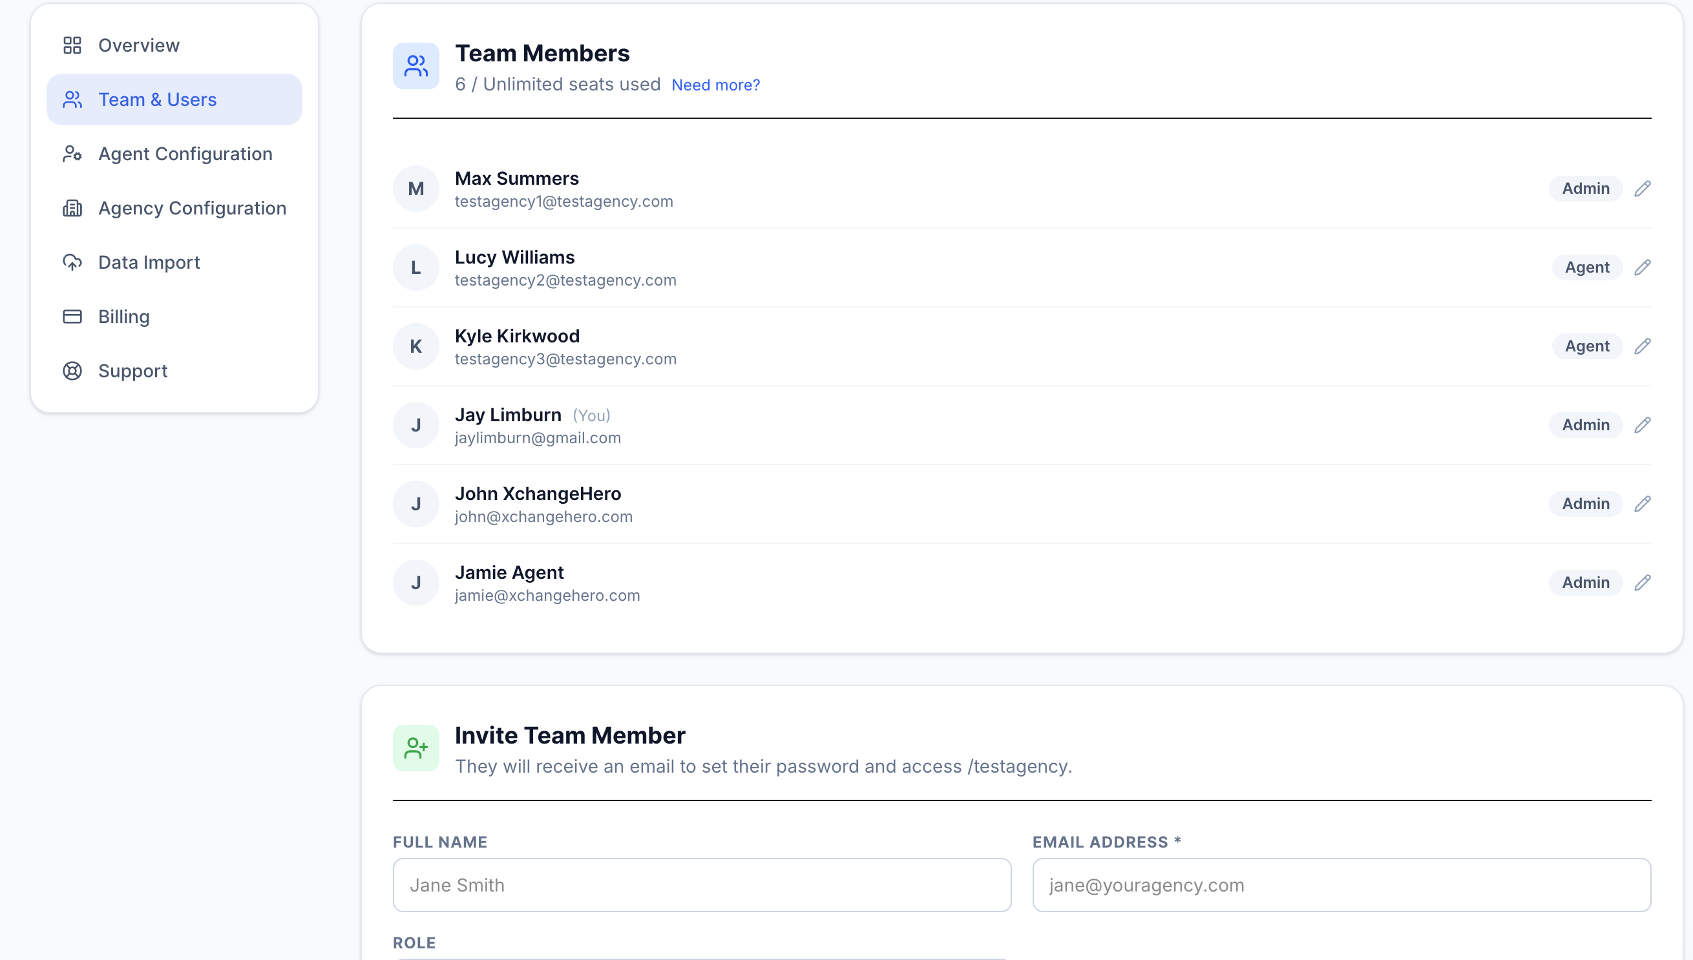
Task: Select the Data Import upload-cloud icon
Action: (x=72, y=262)
